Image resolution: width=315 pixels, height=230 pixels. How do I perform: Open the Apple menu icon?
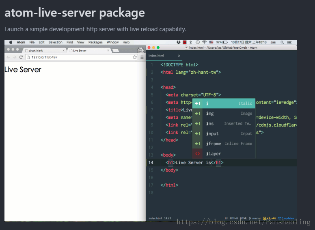pyautogui.click(x=11, y=42)
